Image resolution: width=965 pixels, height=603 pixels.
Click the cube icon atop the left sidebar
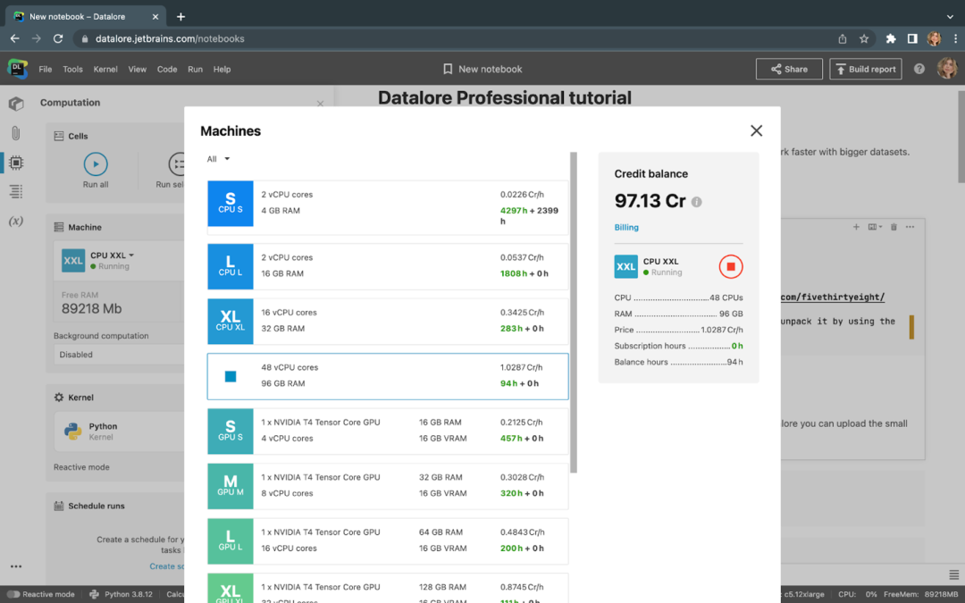click(16, 104)
